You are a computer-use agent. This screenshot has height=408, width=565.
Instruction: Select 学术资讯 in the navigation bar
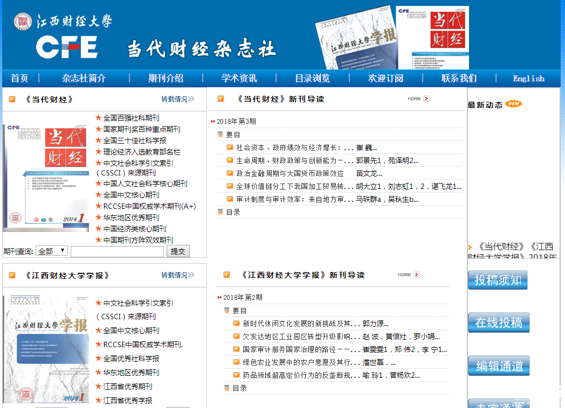pos(239,78)
